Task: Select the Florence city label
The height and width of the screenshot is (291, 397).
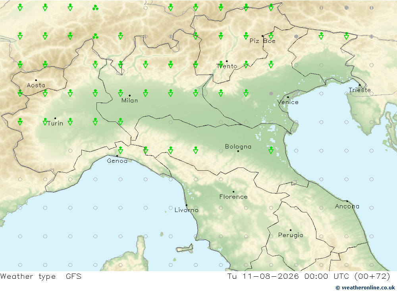Action: click(x=233, y=197)
